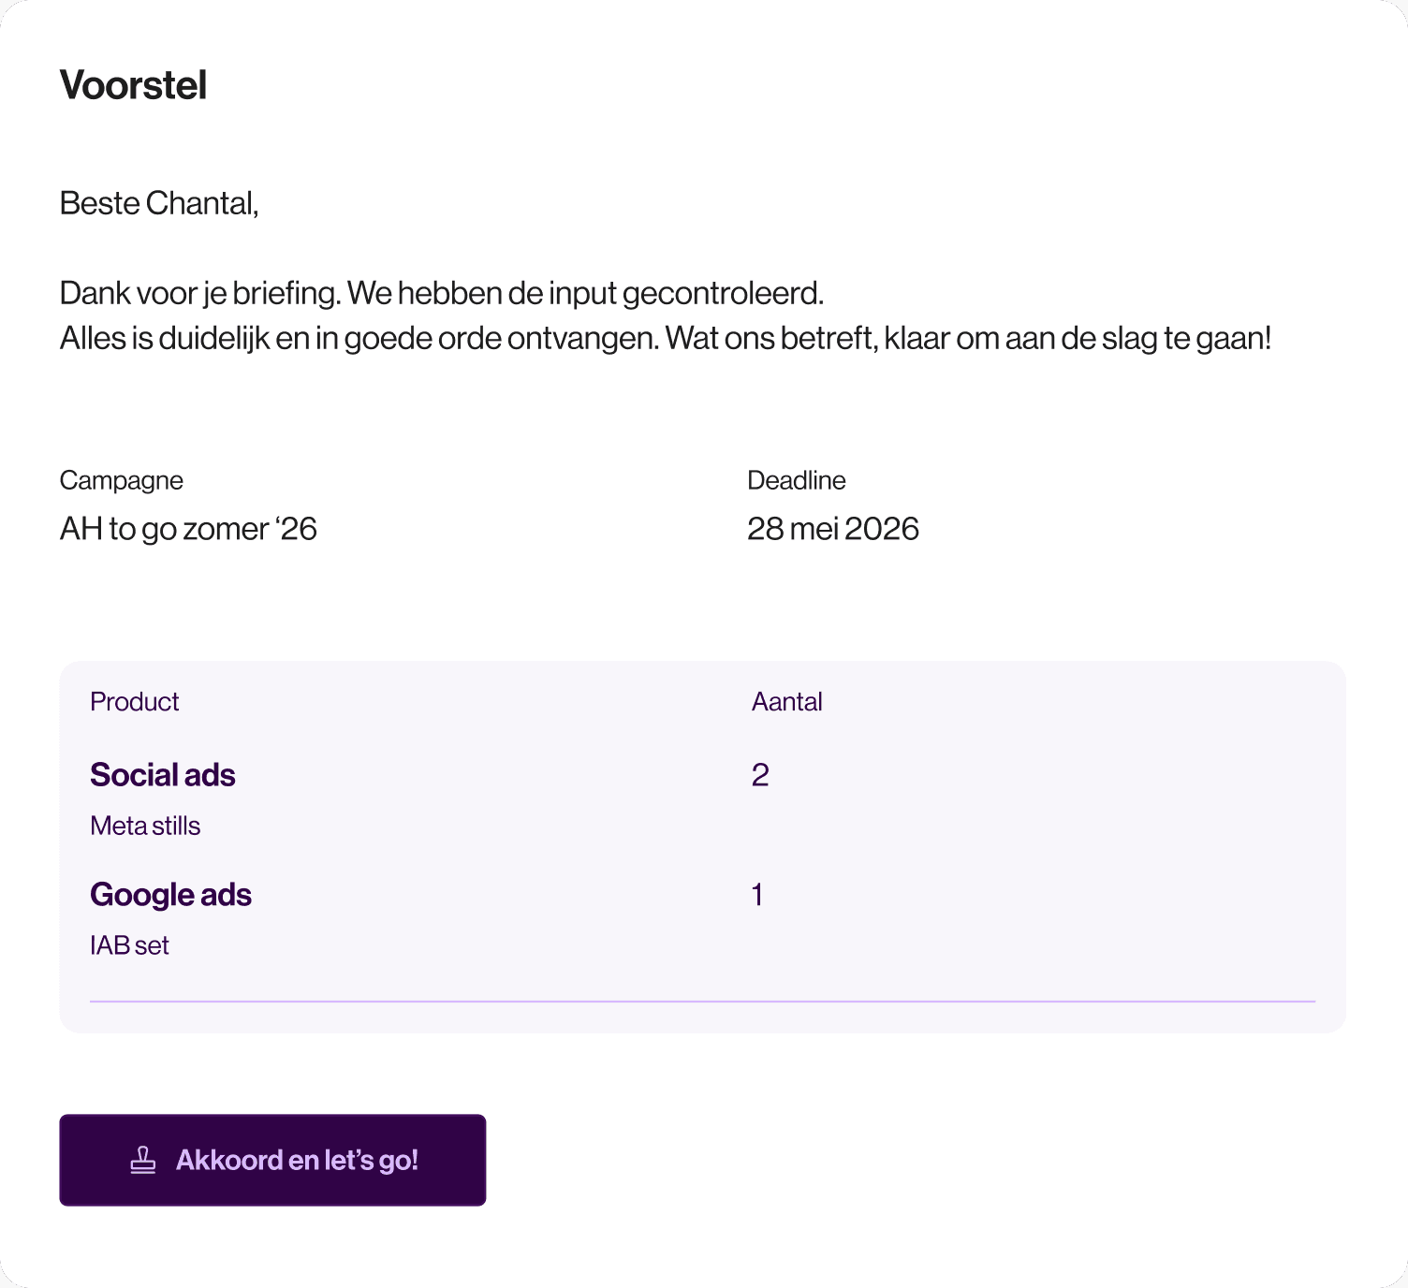Click the IAB set subtitle
The image size is (1408, 1288).
[129, 945]
